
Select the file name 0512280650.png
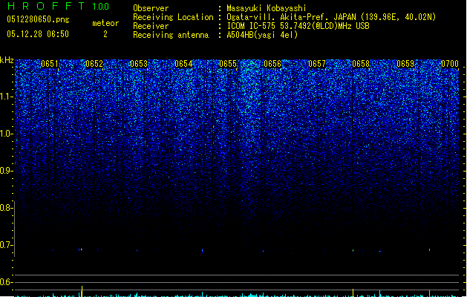click(x=38, y=19)
